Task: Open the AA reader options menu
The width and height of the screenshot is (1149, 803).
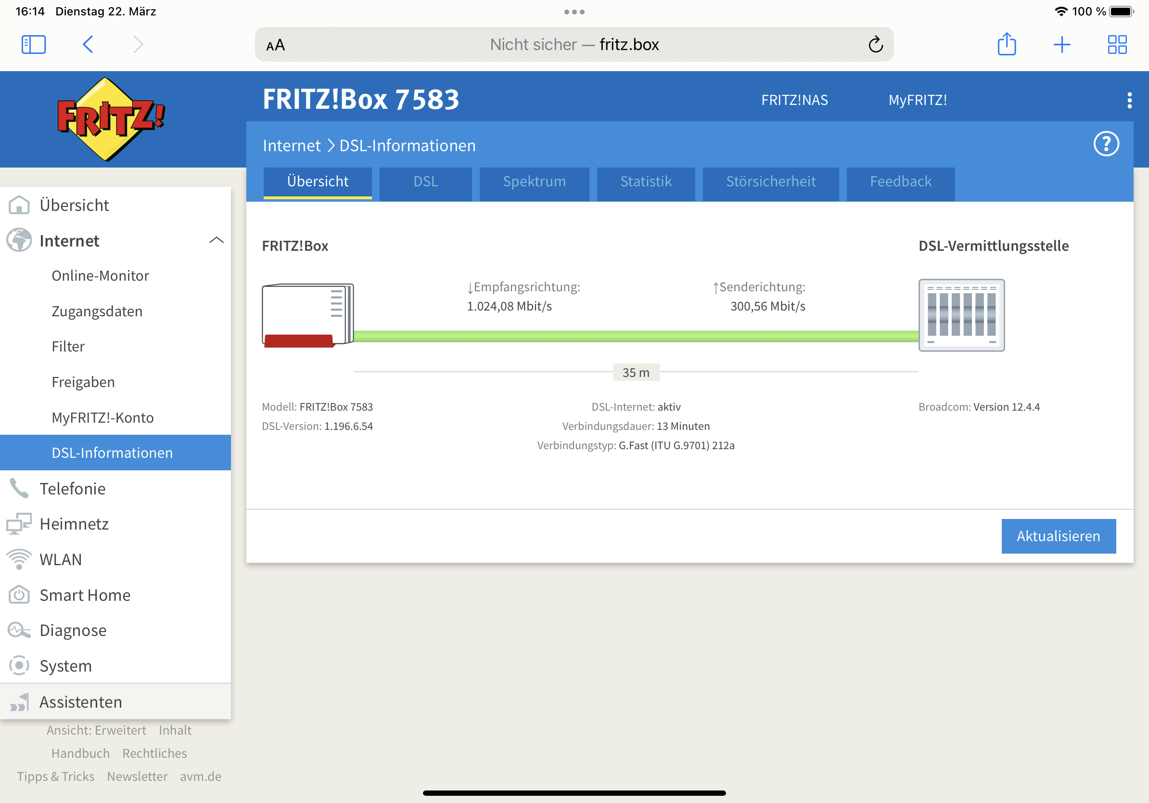Action: click(276, 45)
